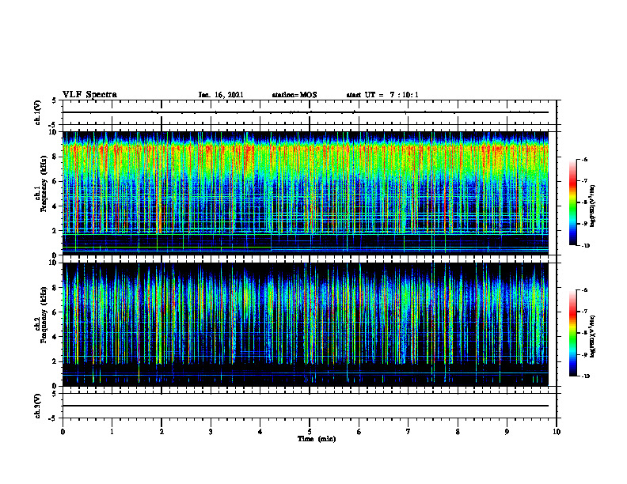This screenshot has height=484, width=627.
Task: Select the date text "Jan. 16, 2021"
Action: [x=221, y=95]
